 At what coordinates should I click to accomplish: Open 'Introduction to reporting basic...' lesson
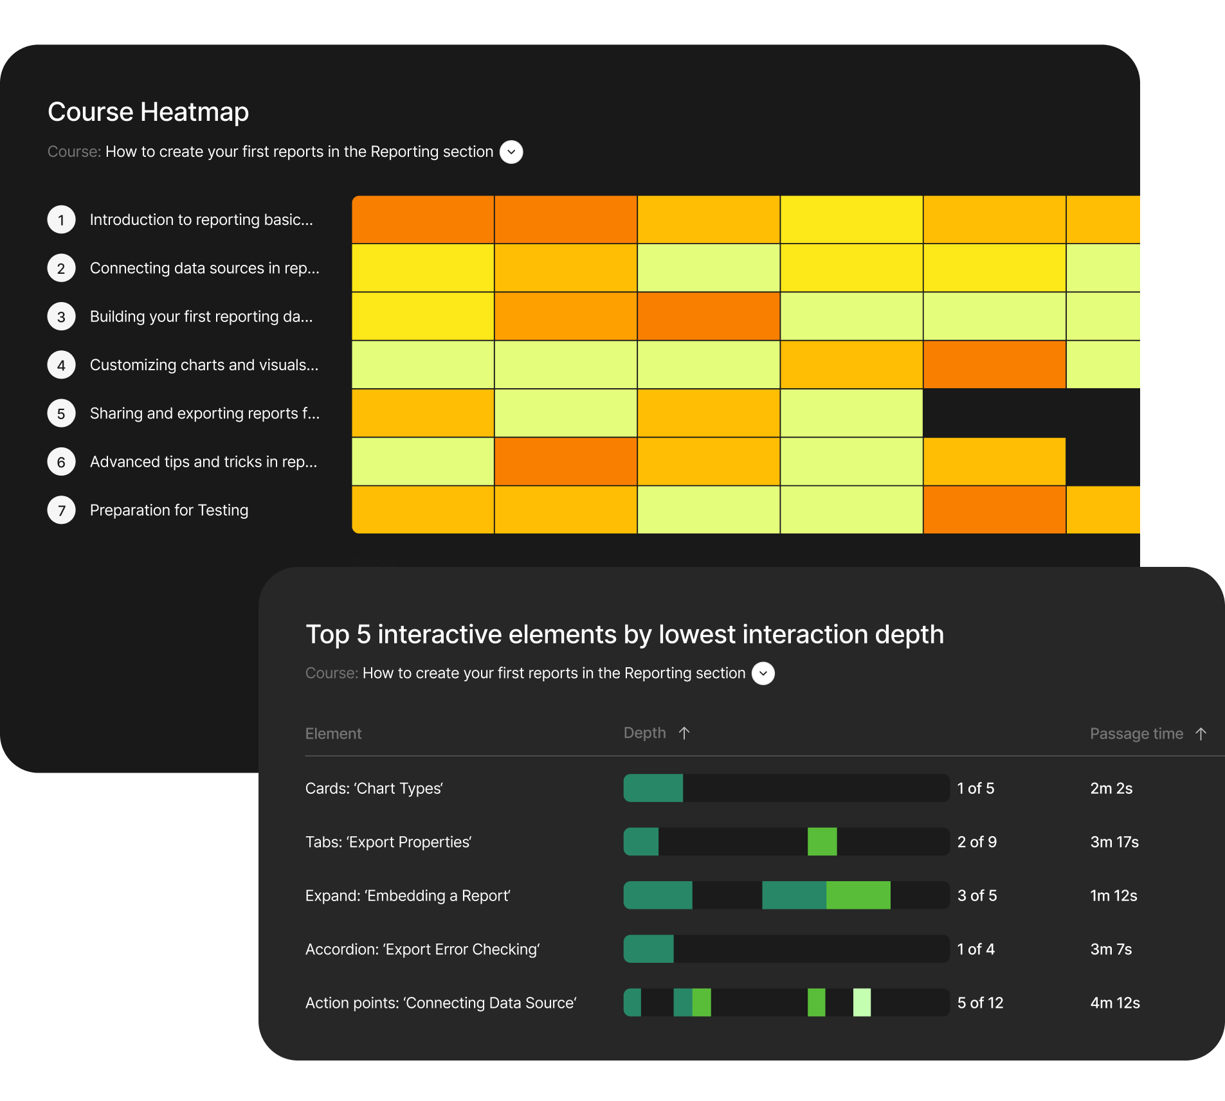[201, 220]
